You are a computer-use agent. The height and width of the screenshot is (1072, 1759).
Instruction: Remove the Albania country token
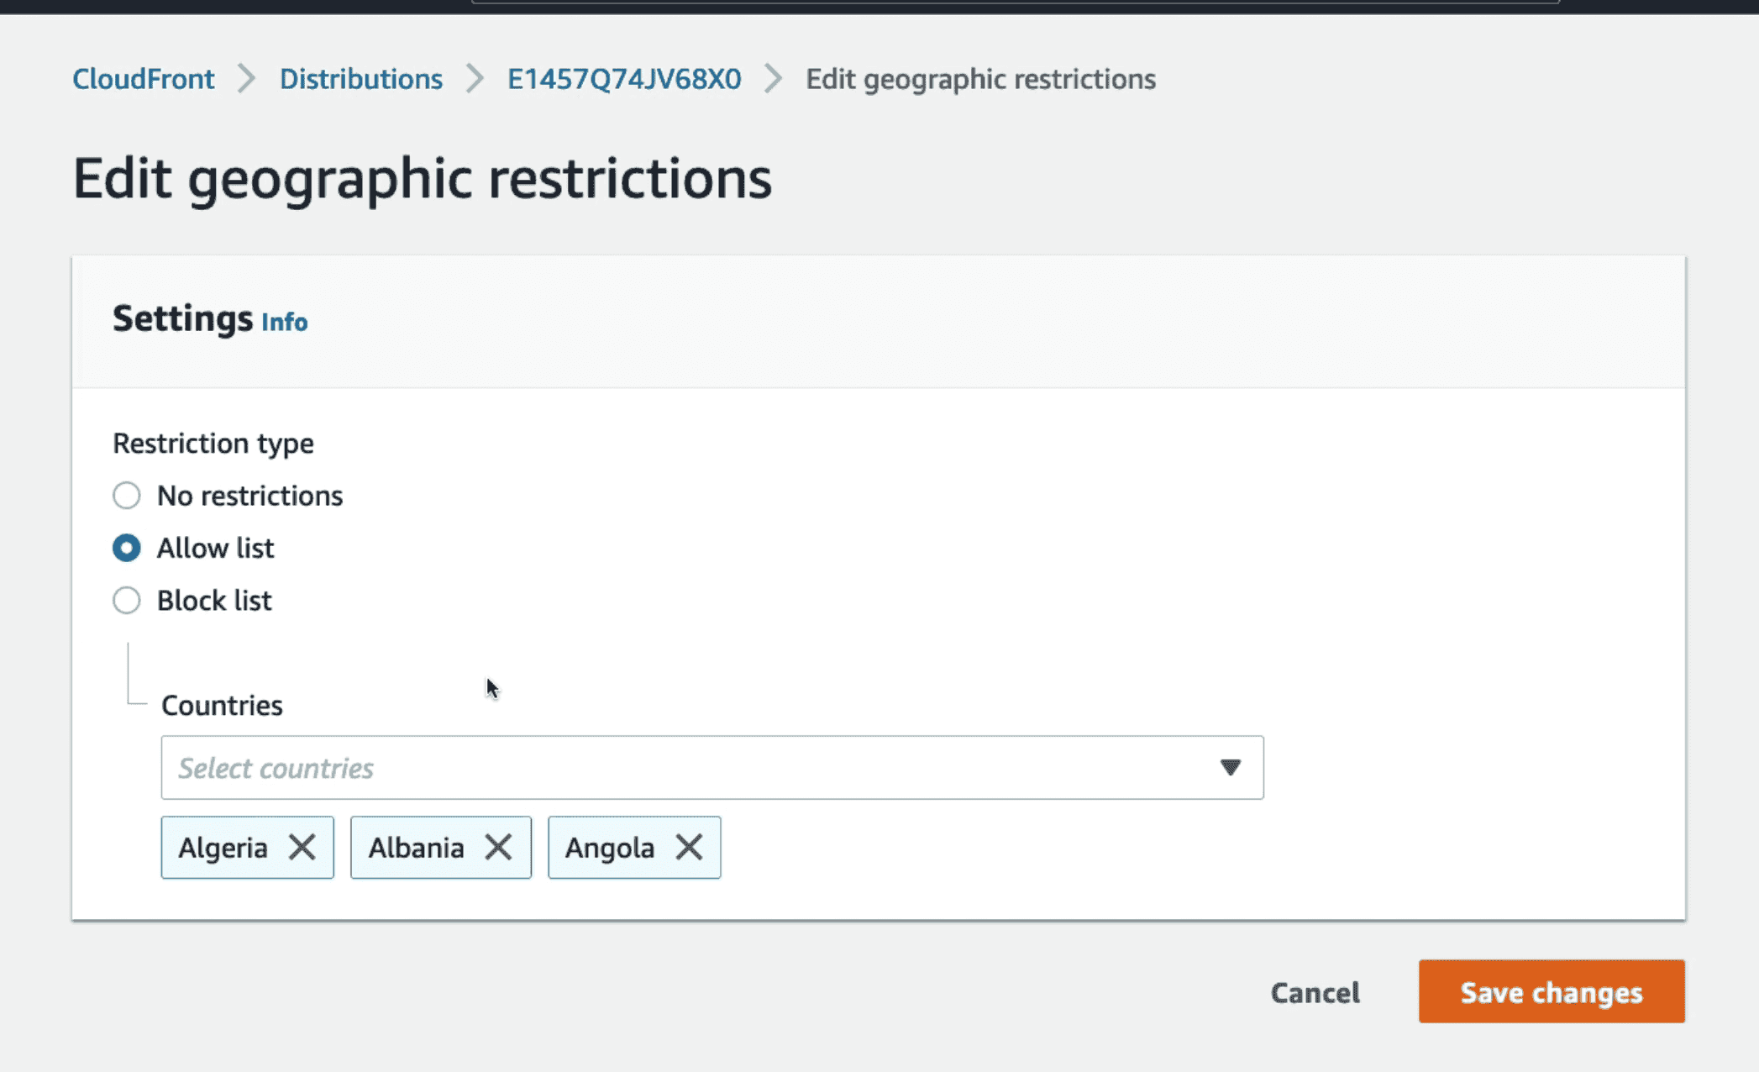click(498, 847)
